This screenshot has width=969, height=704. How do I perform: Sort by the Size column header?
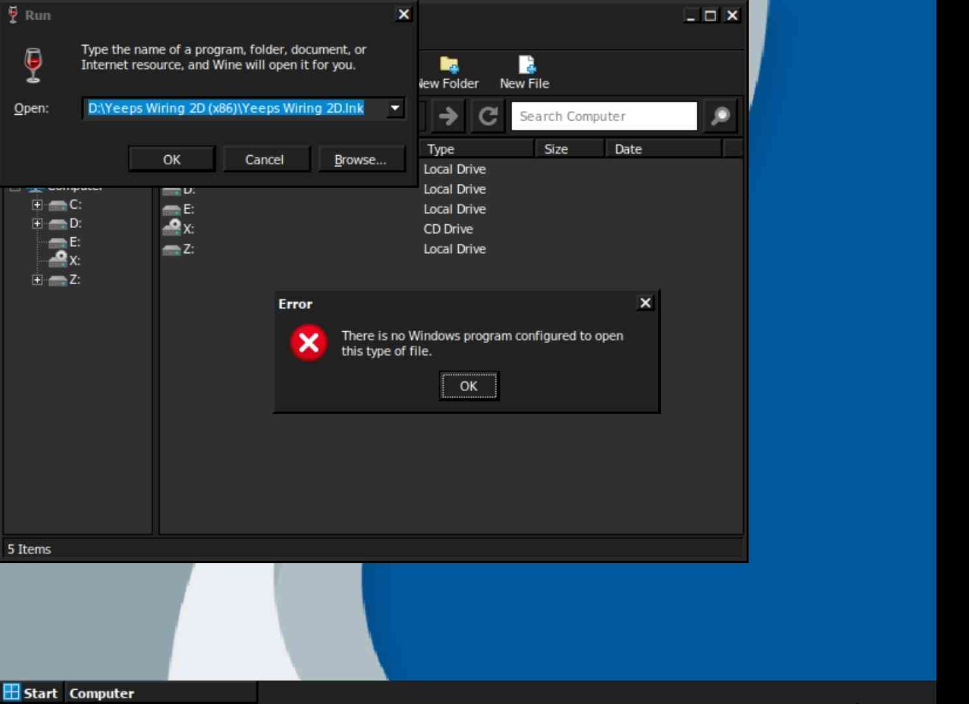(569, 149)
